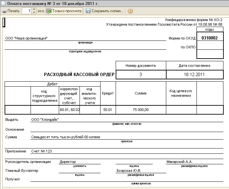Click the РАСХОДНЫЙ КАССОВЫЙ ОРДЕР heading

tap(79, 74)
